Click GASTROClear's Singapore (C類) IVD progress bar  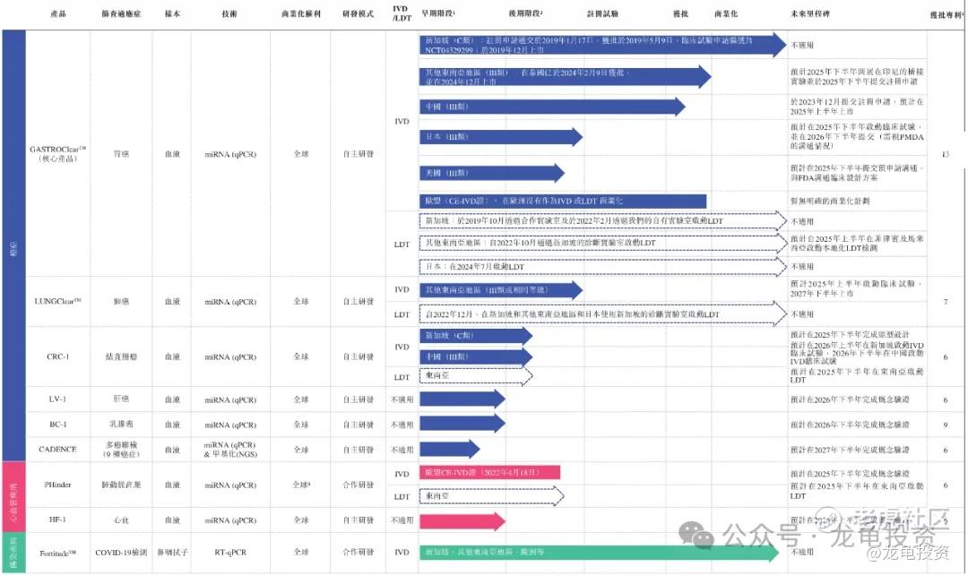pos(602,45)
